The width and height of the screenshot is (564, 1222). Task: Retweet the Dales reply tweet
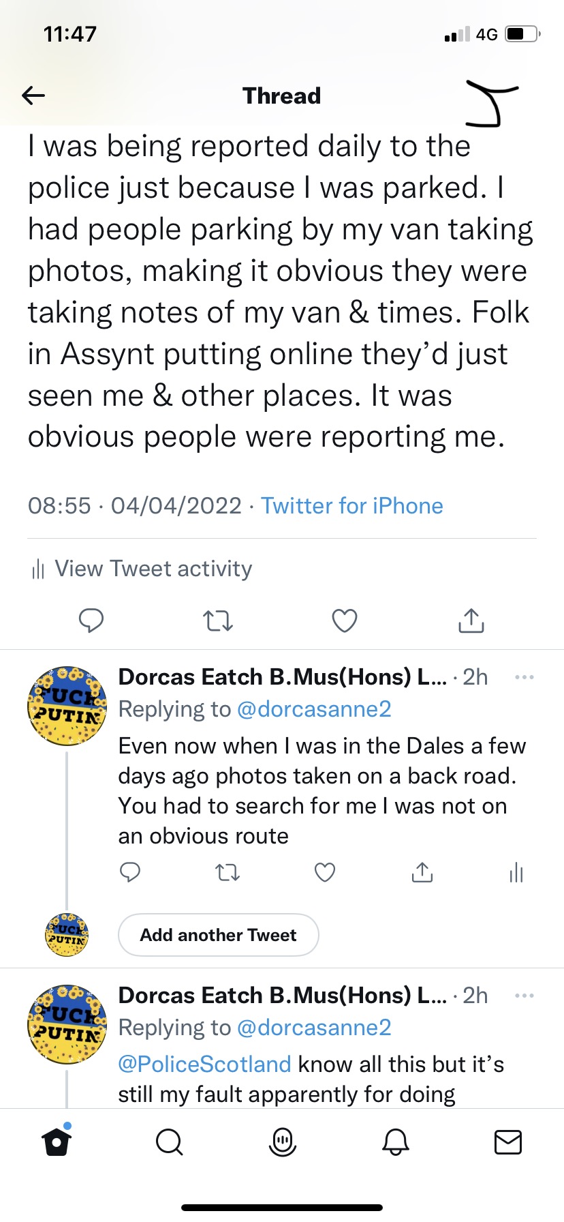(x=228, y=872)
